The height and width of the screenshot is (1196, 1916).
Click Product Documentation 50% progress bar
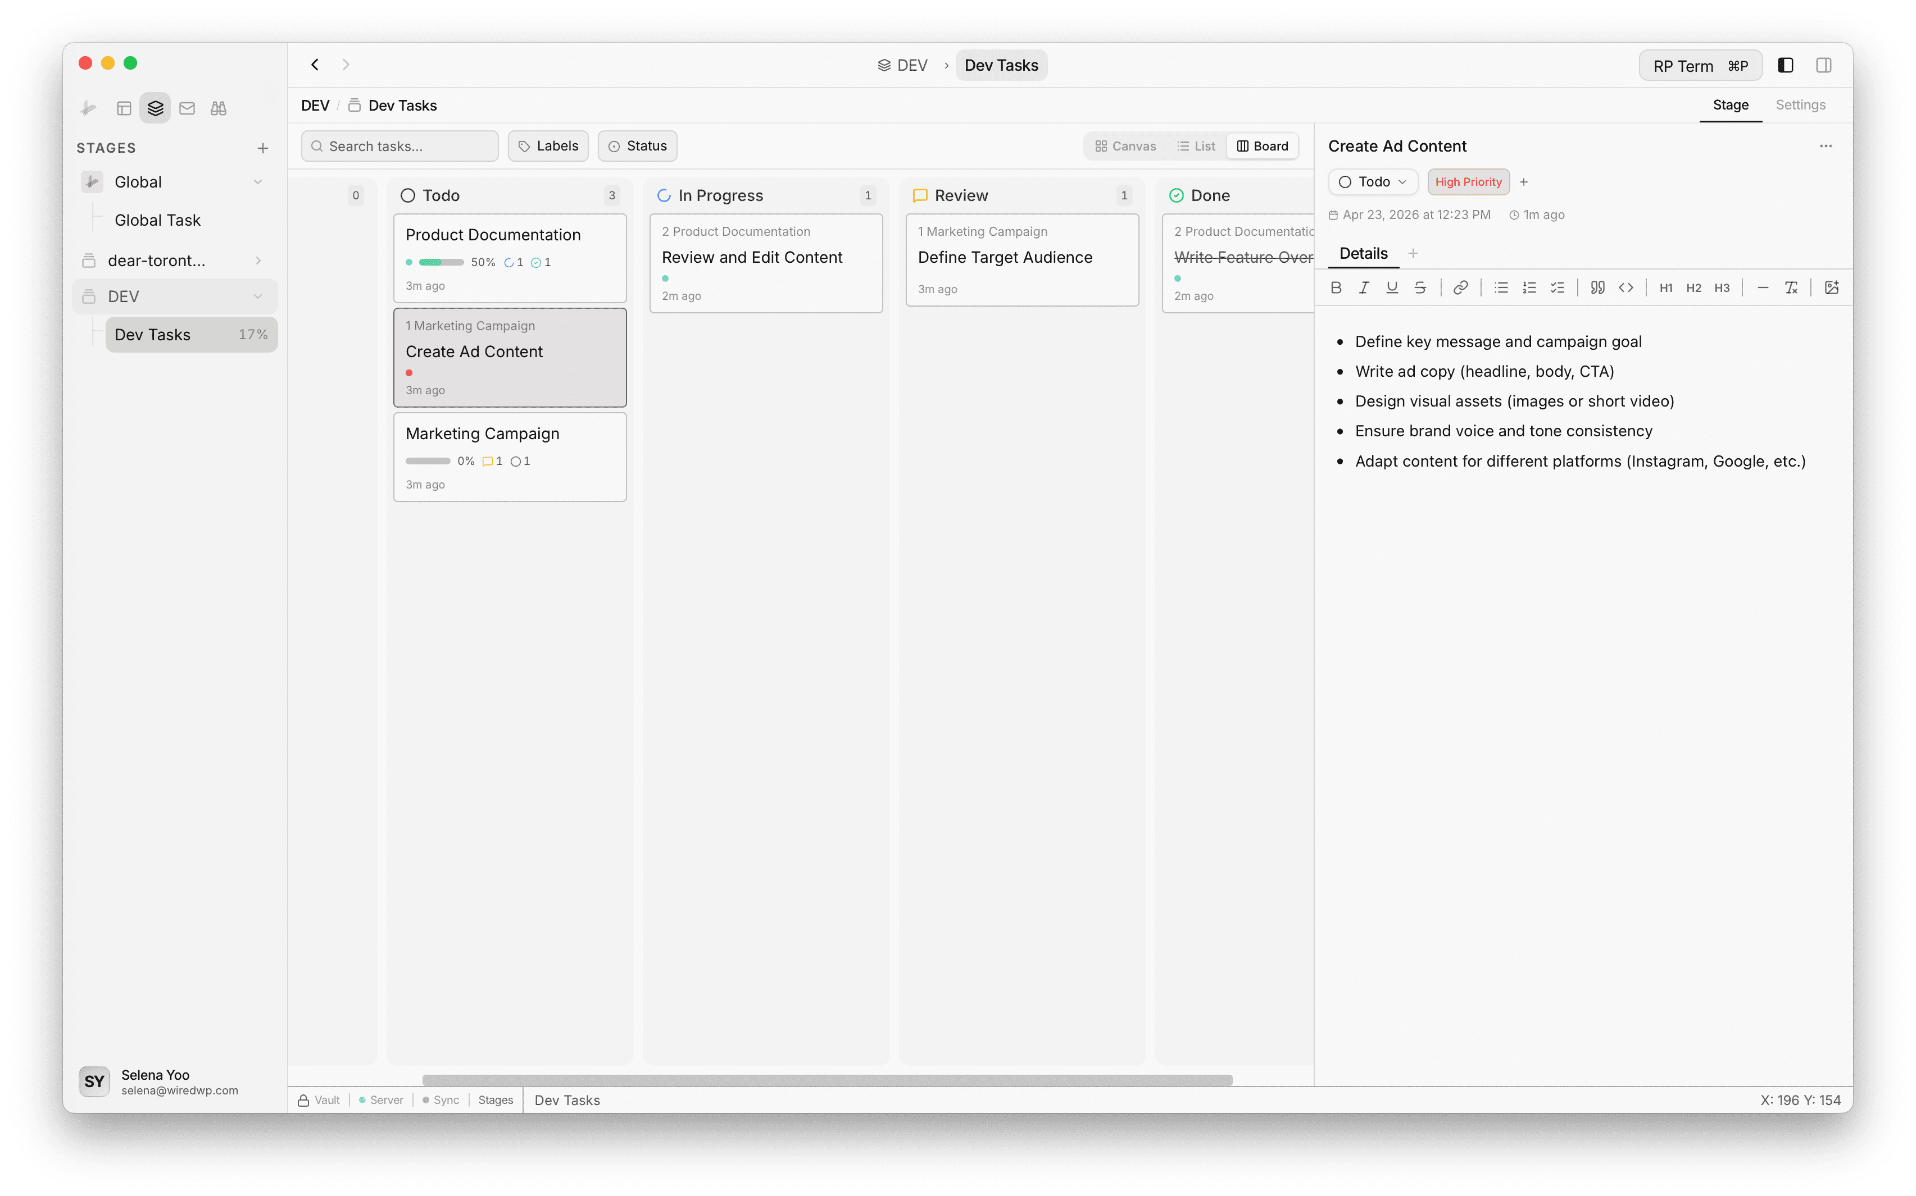pyautogui.click(x=441, y=263)
